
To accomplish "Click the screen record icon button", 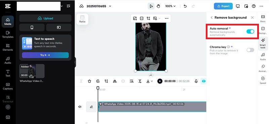I will coord(59,27).
